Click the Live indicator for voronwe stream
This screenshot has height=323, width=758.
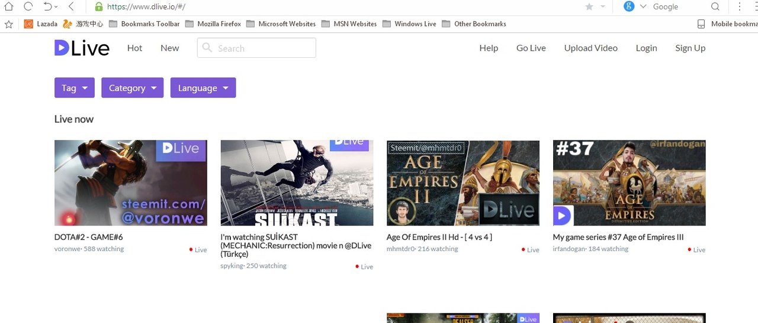[x=198, y=250]
